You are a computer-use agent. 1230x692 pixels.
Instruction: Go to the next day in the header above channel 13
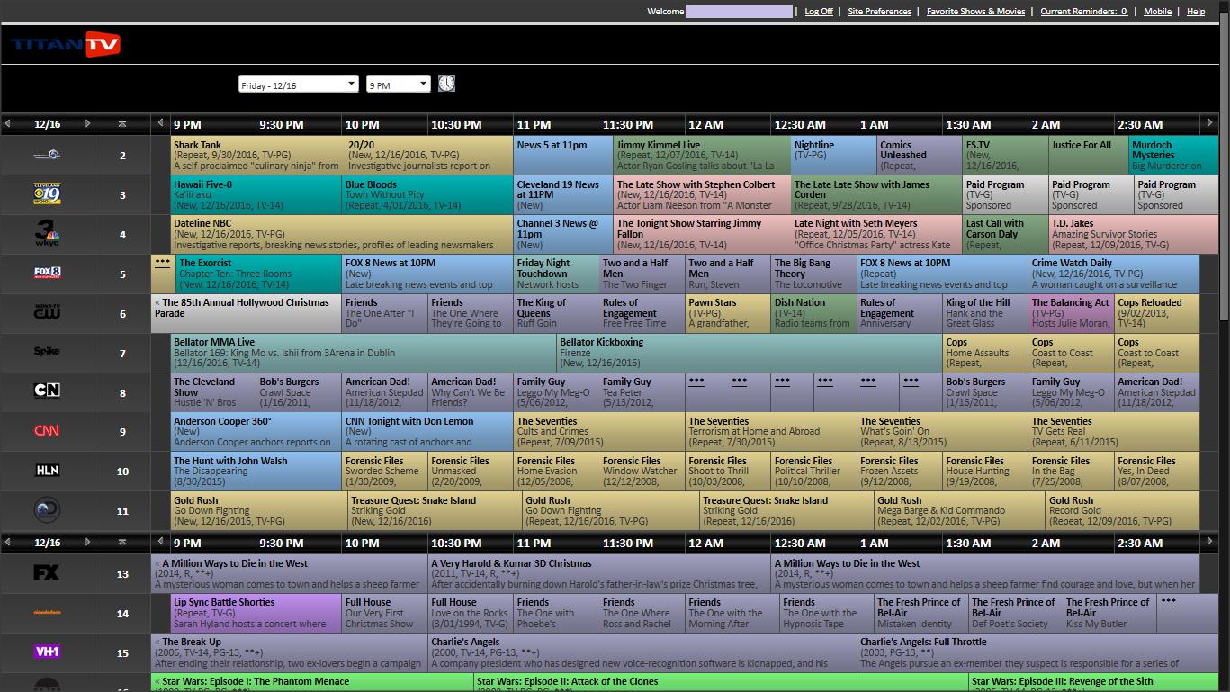(x=87, y=543)
